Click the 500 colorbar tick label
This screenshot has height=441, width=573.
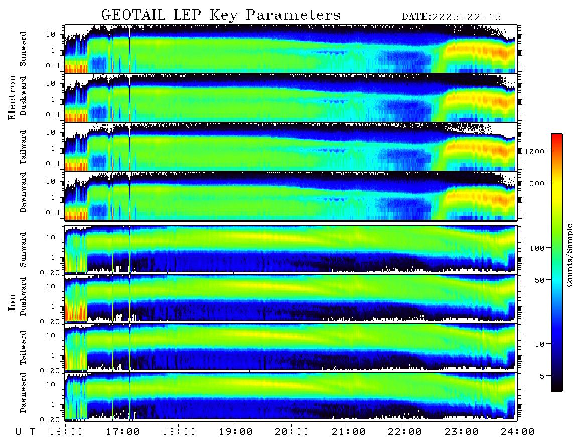click(537, 183)
